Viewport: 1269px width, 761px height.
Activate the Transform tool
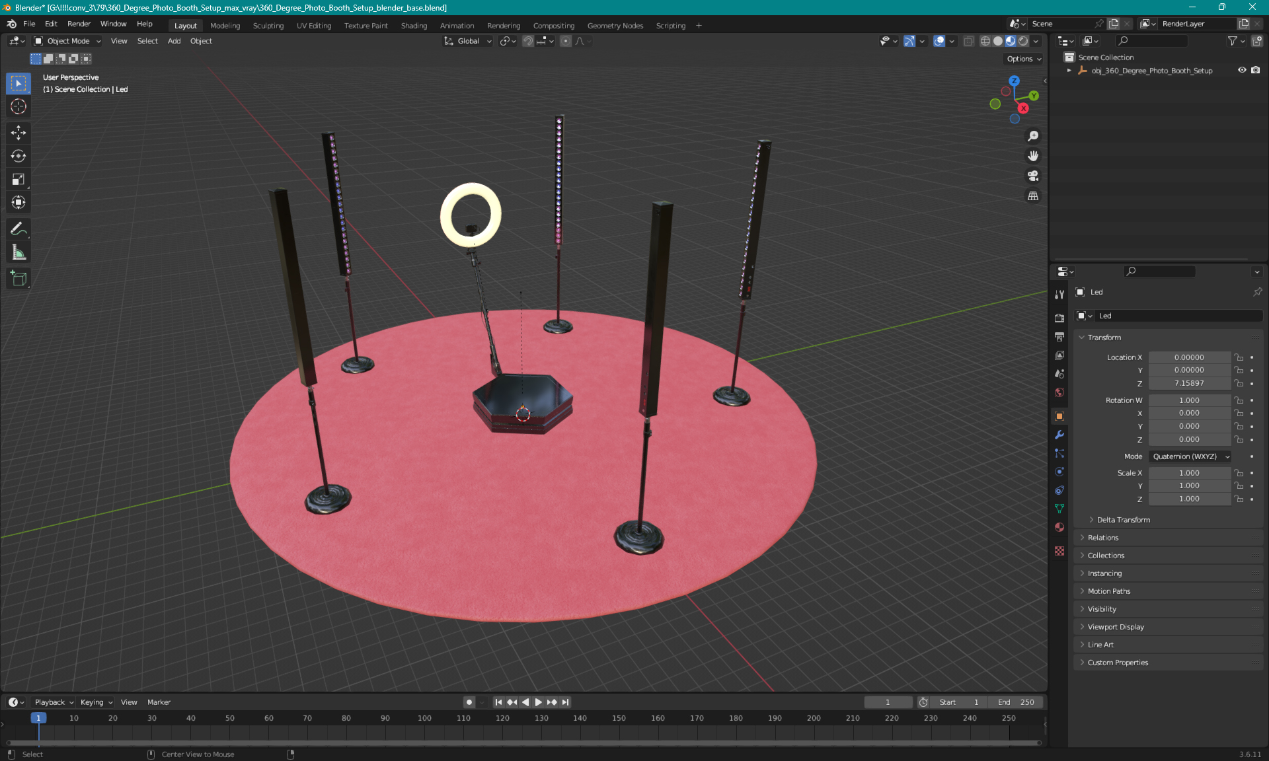[19, 202]
